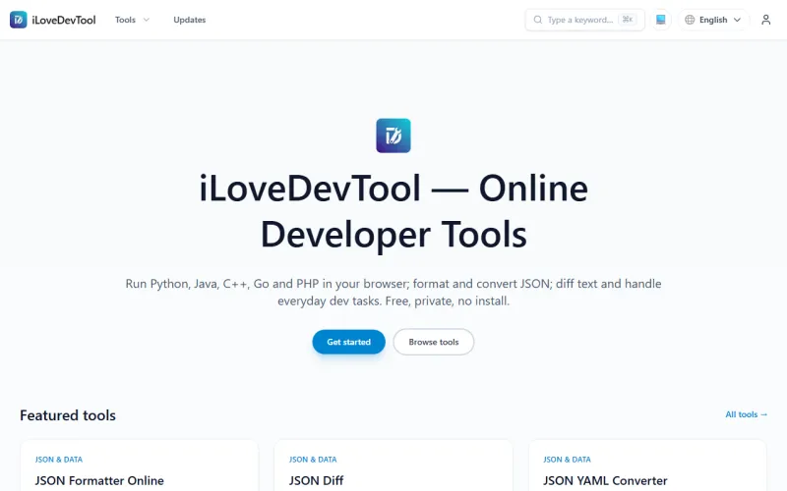
Task: Click the ⌘K shortcut badge in the search field
Action: click(x=628, y=20)
